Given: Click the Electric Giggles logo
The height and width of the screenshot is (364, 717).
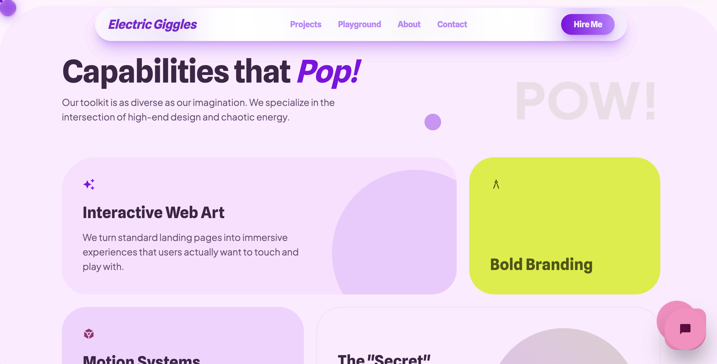Looking at the screenshot, I should (152, 24).
